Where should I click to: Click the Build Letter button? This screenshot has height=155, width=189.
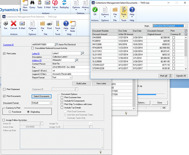(x=81, y=83)
